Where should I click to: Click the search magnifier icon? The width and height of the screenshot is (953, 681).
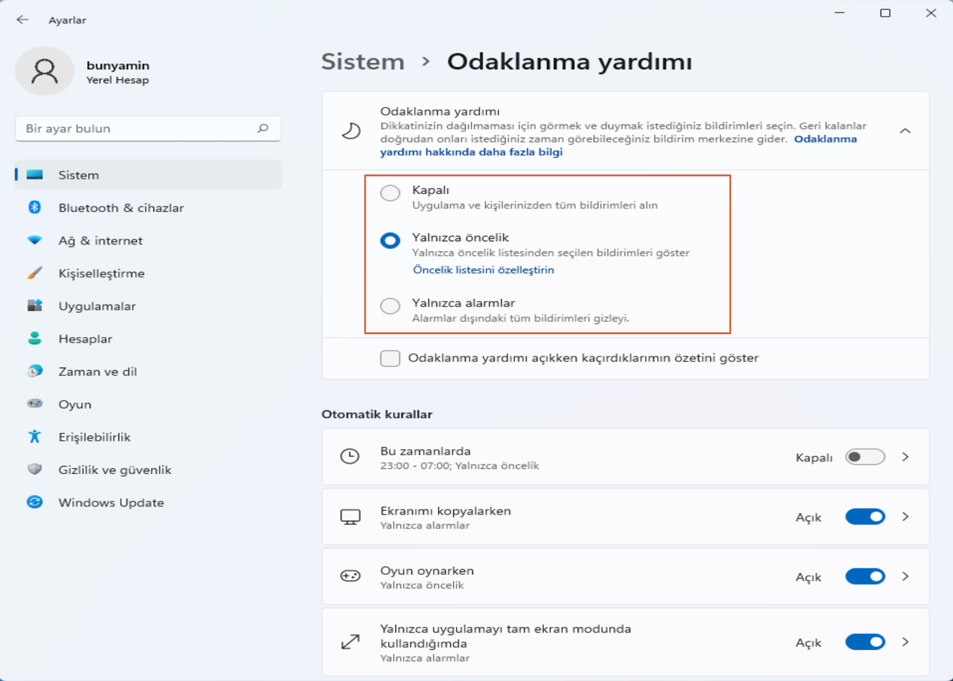point(263,128)
